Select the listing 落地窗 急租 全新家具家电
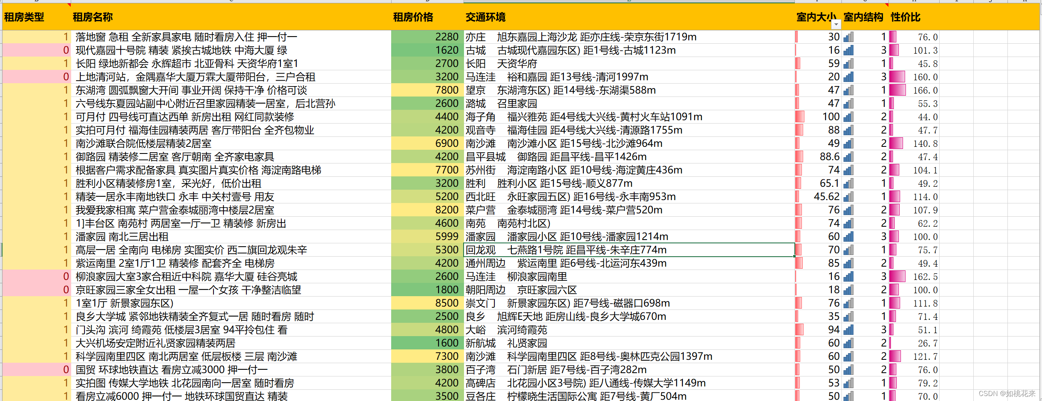Viewport: 1042px width, 401px height. tap(231, 37)
